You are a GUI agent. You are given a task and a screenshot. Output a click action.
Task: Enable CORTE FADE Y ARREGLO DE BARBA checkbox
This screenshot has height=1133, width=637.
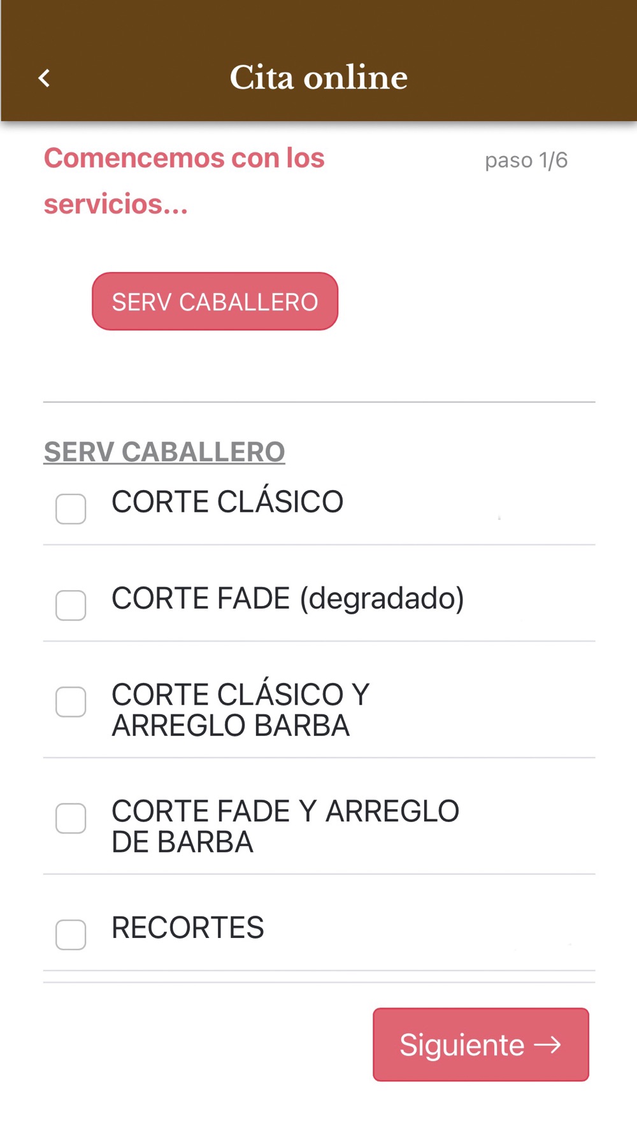(71, 818)
